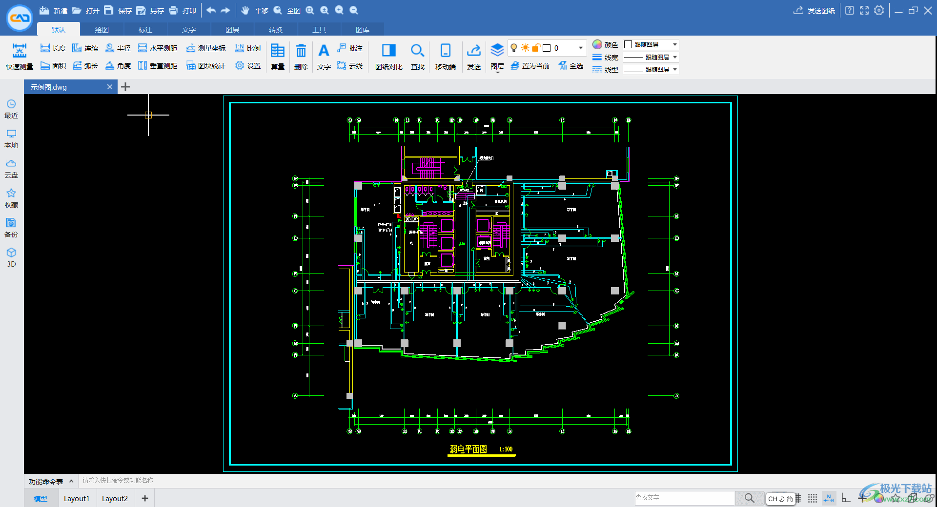This screenshot has width=937, height=507.
Task: Open the Color (颜色) follow-layer dropdown
Action: [x=651, y=44]
